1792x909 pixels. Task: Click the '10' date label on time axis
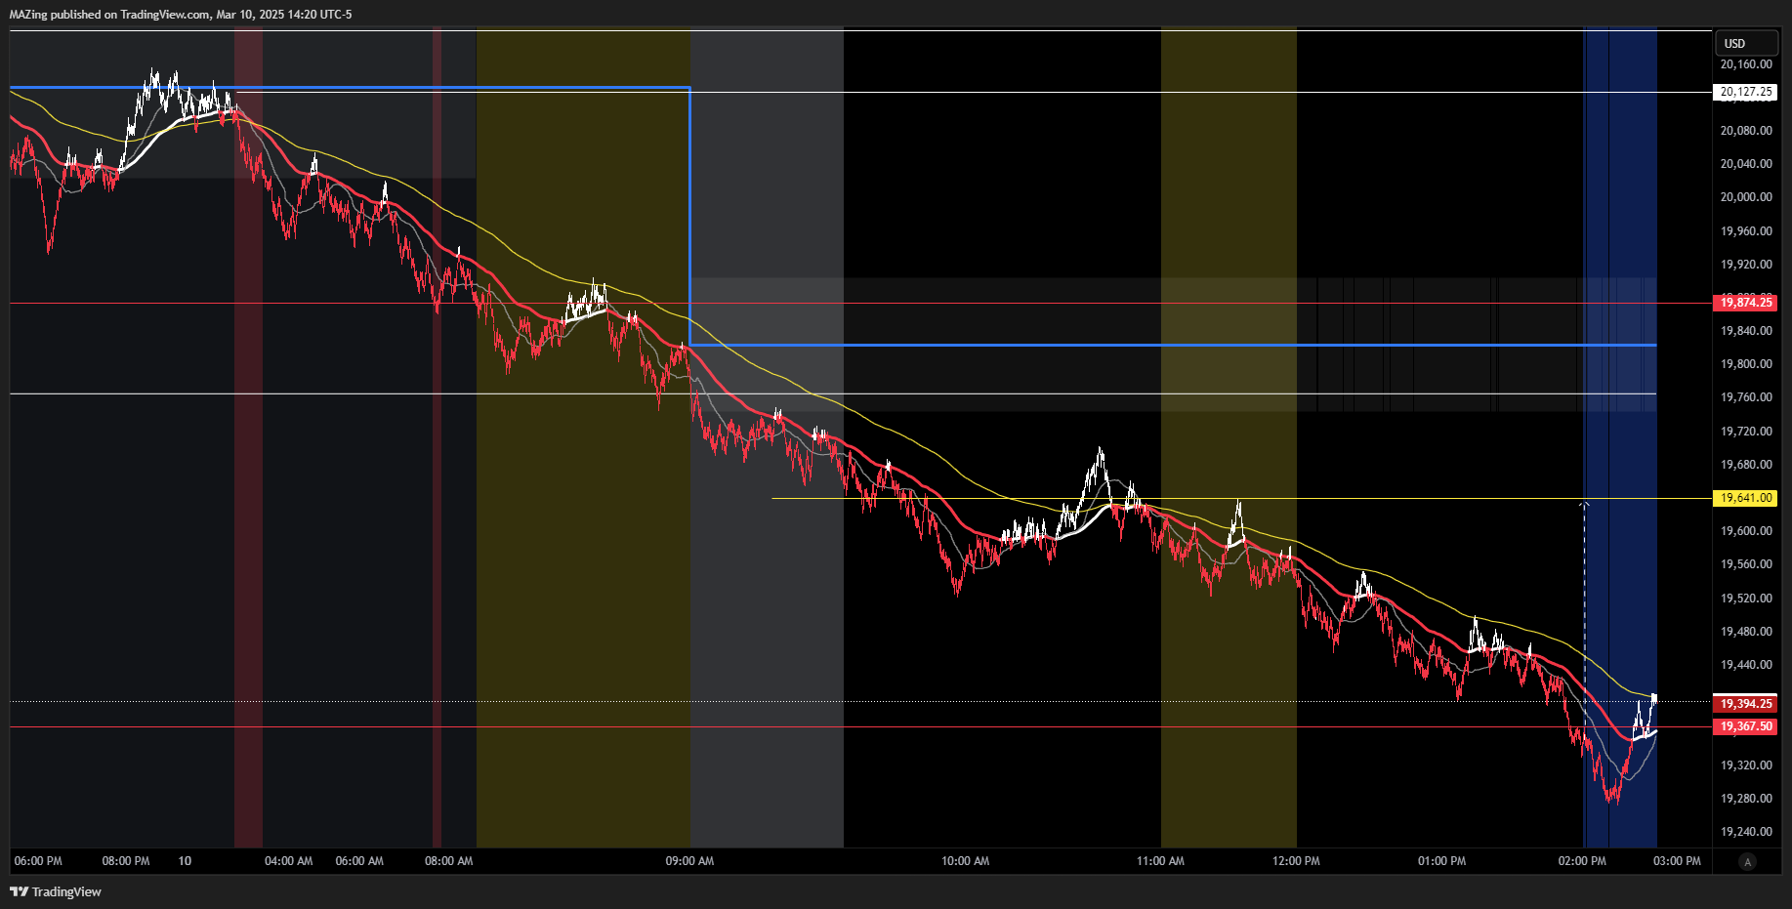point(185,861)
